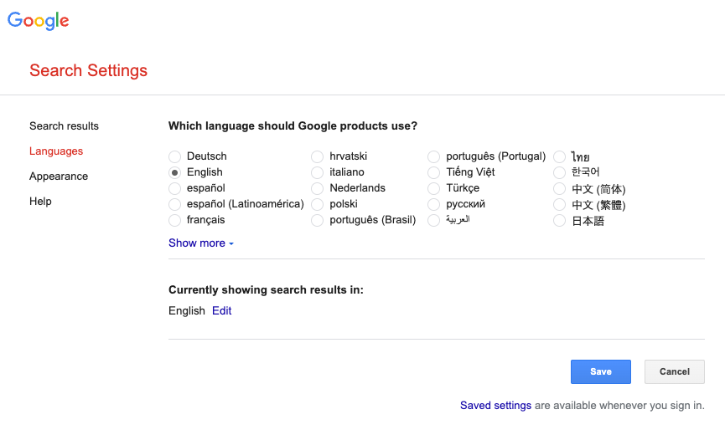Expand the Show more languages list
Viewport: 725px width, 440px height.
click(201, 243)
